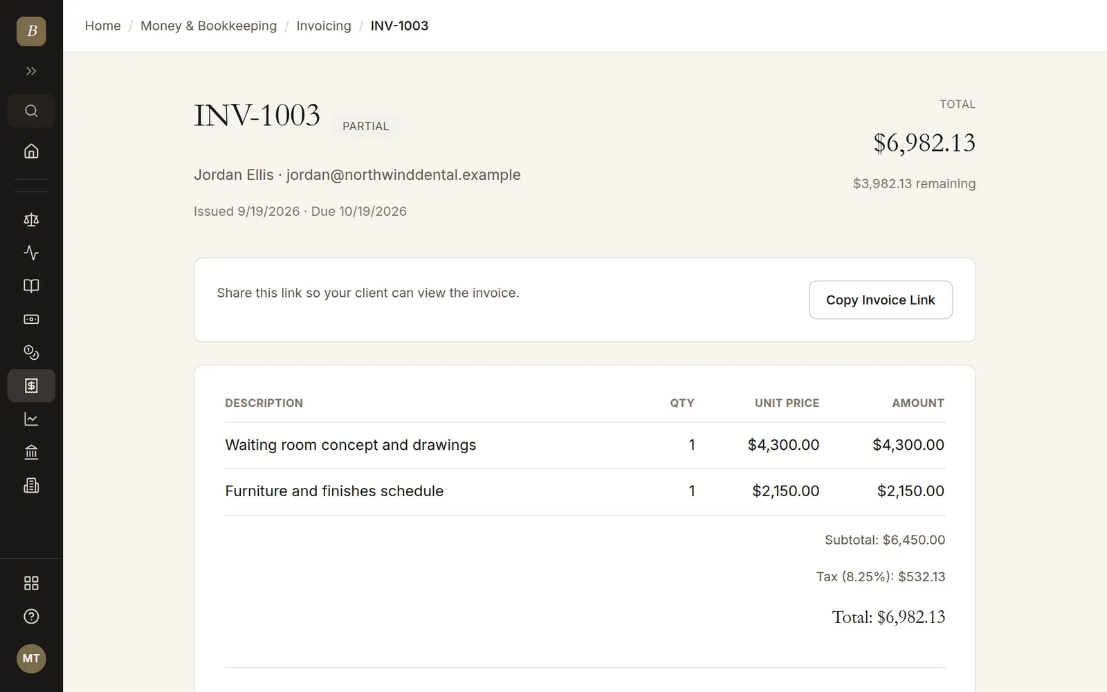The width and height of the screenshot is (1107, 692).
Task: Click the QTY column header
Action: coord(681,403)
